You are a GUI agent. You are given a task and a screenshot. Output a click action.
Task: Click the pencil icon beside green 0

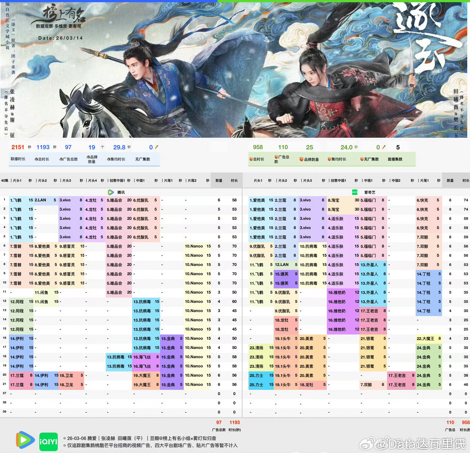384,147
